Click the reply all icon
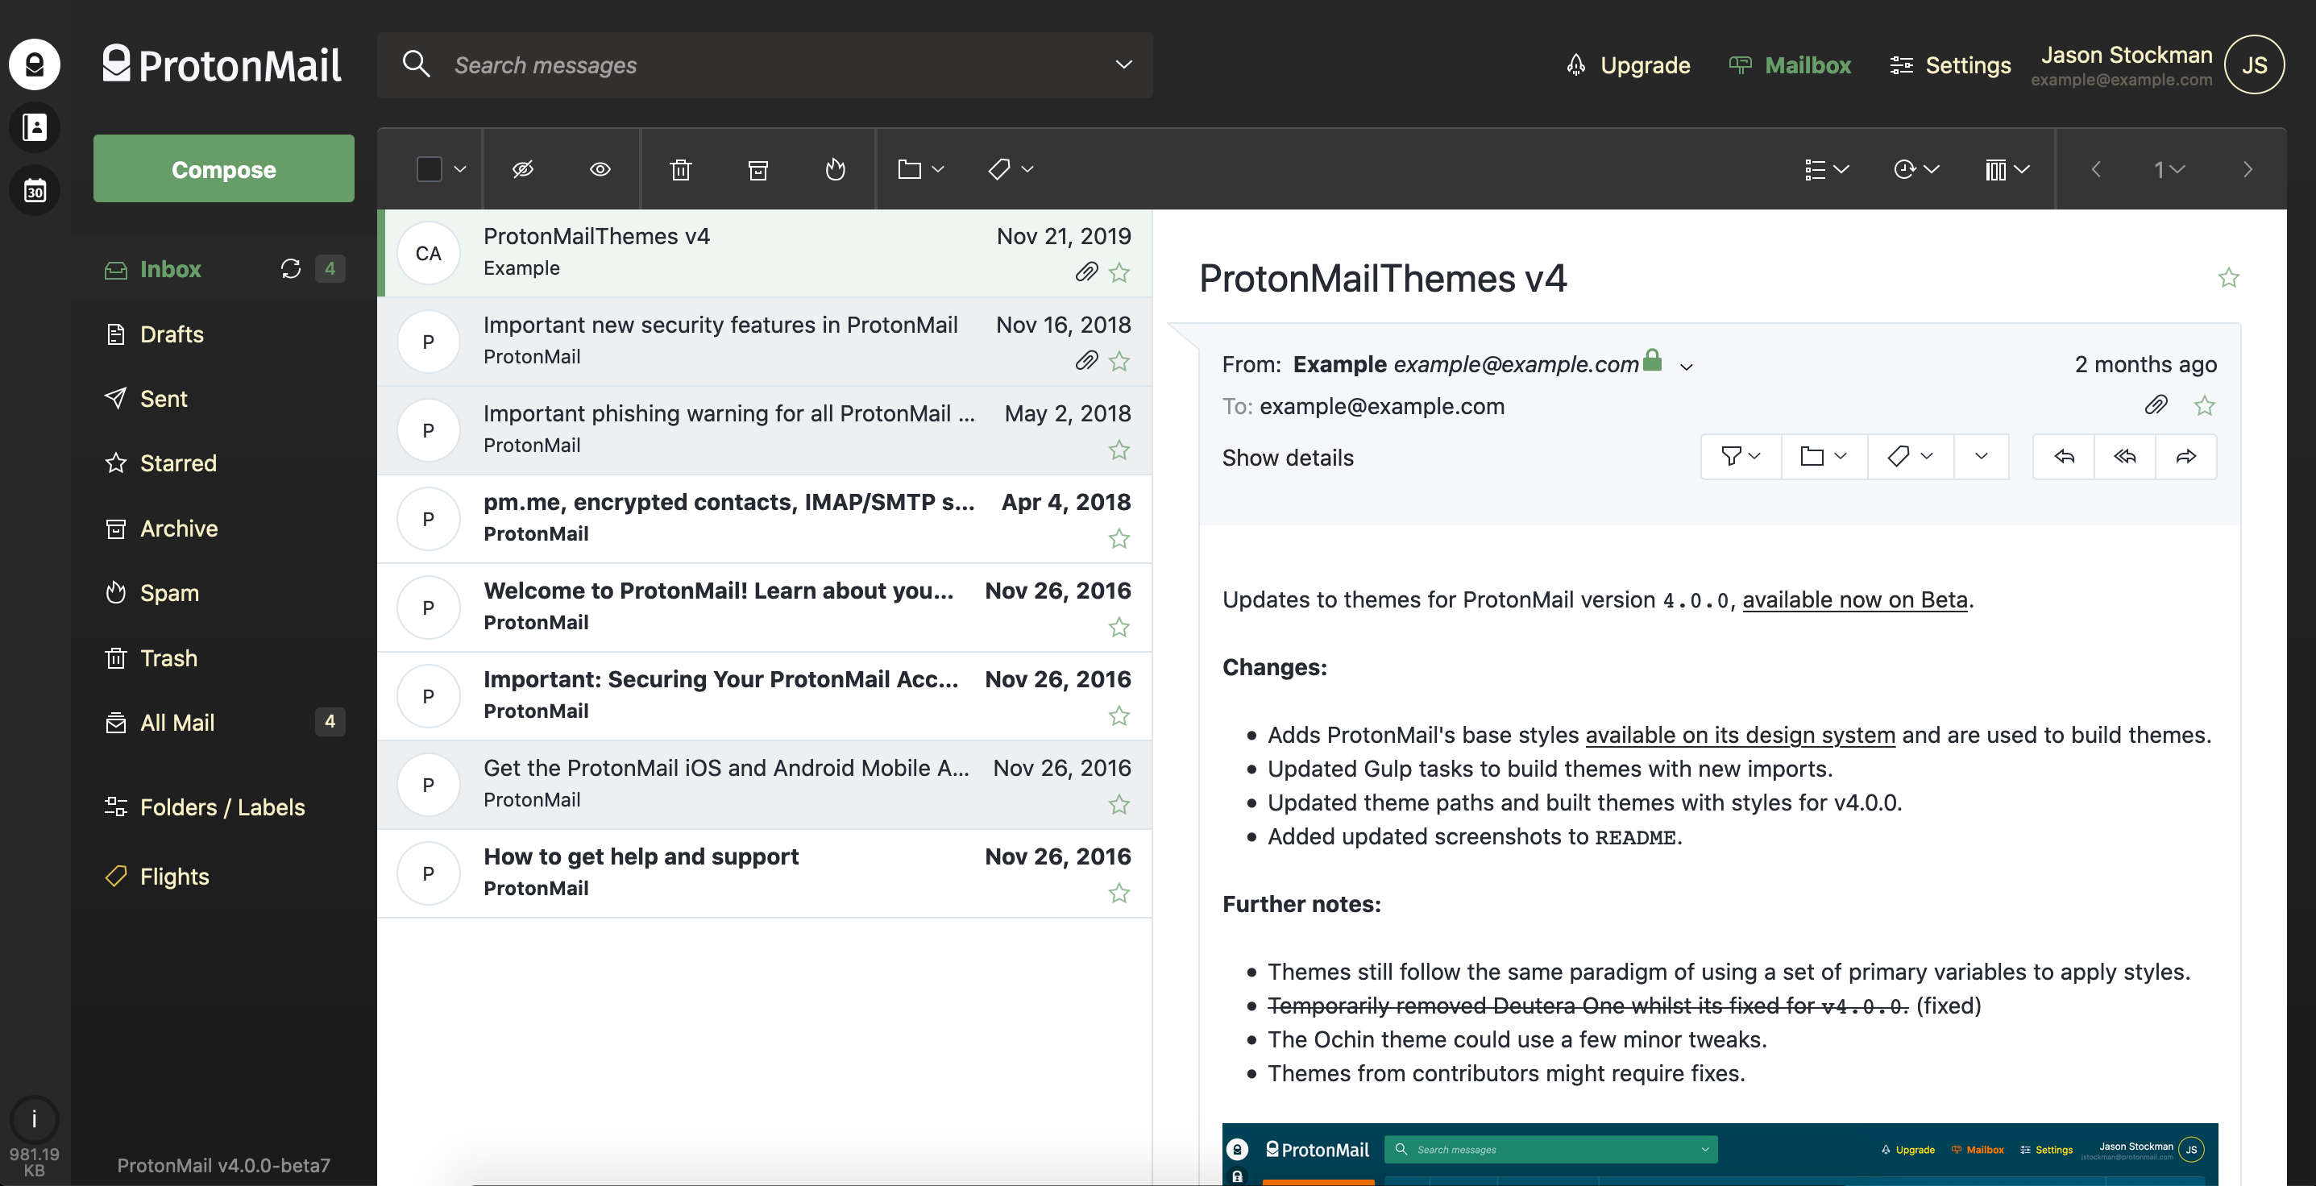This screenshot has height=1186, width=2316. tap(2124, 457)
